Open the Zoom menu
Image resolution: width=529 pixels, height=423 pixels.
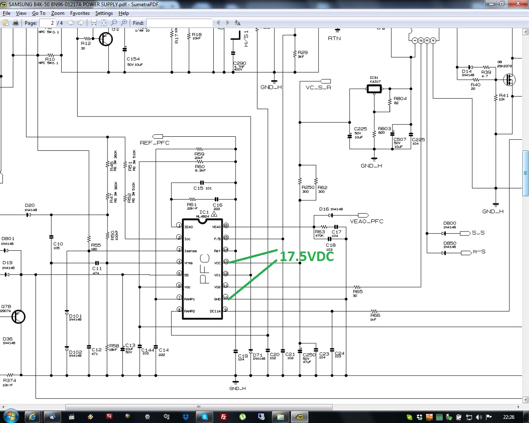tap(58, 13)
